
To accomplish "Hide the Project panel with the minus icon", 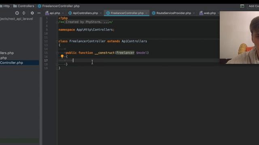I will 39,13.
